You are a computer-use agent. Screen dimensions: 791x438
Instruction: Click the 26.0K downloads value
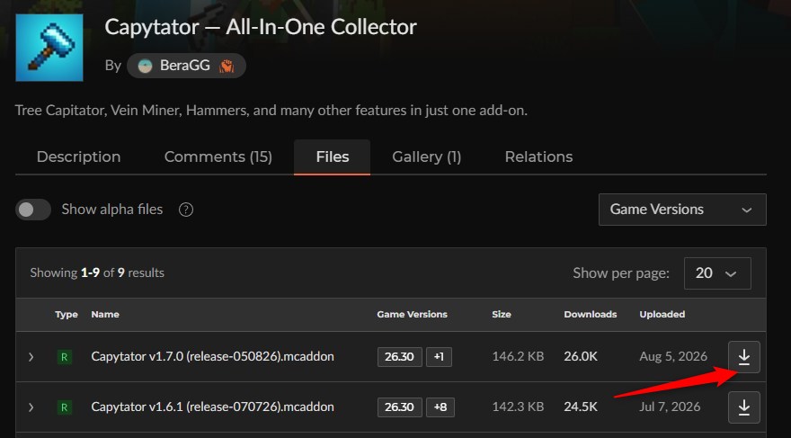(x=581, y=357)
